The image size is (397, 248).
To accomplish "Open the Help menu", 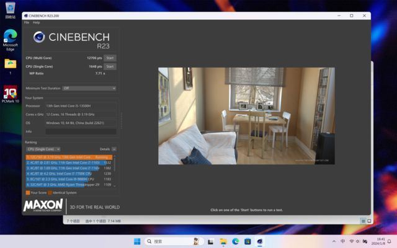I will 36,22.
